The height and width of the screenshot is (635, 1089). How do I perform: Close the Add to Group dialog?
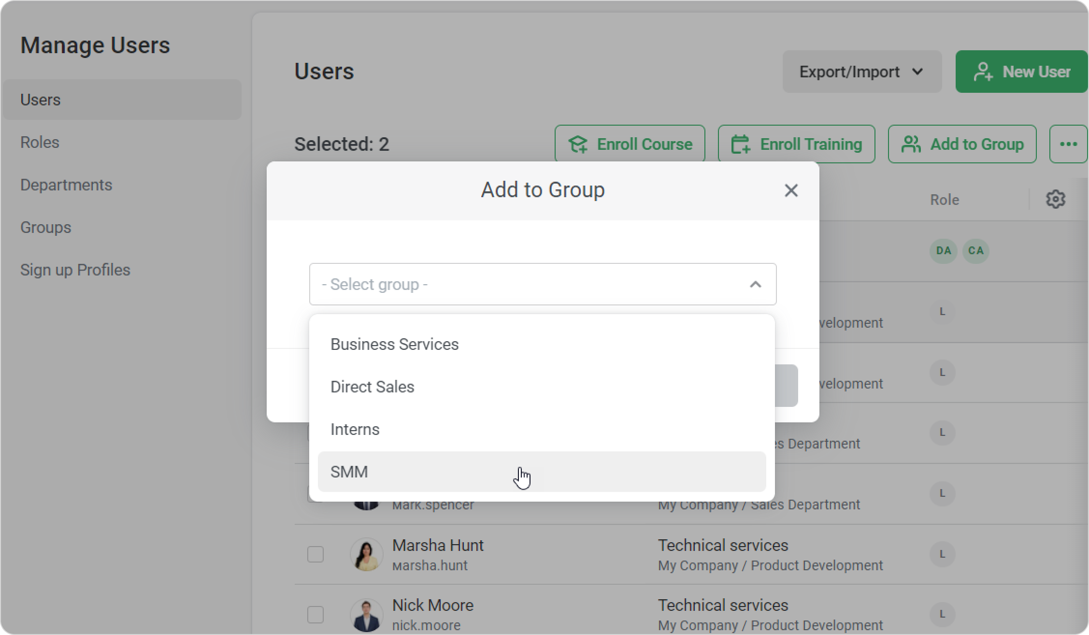click(x=791, y=190)
